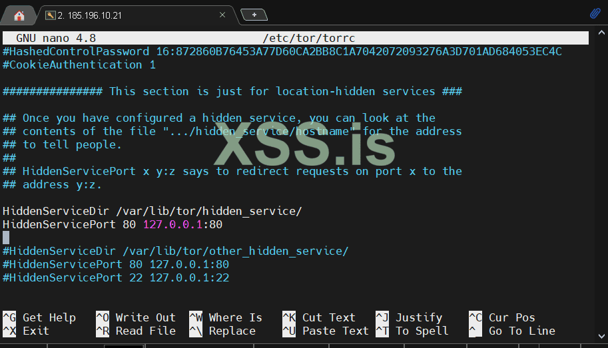Click the scrollbar up arrow

coord(601,33)
